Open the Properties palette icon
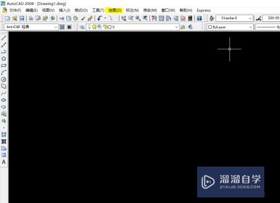The width and height of the screenshot is (280, 203). [x=154, y=18]
